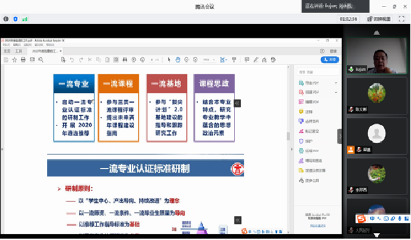The image size is (411, 240).
Task: Click the zoom out minus icon
Action: click(186, 60)
